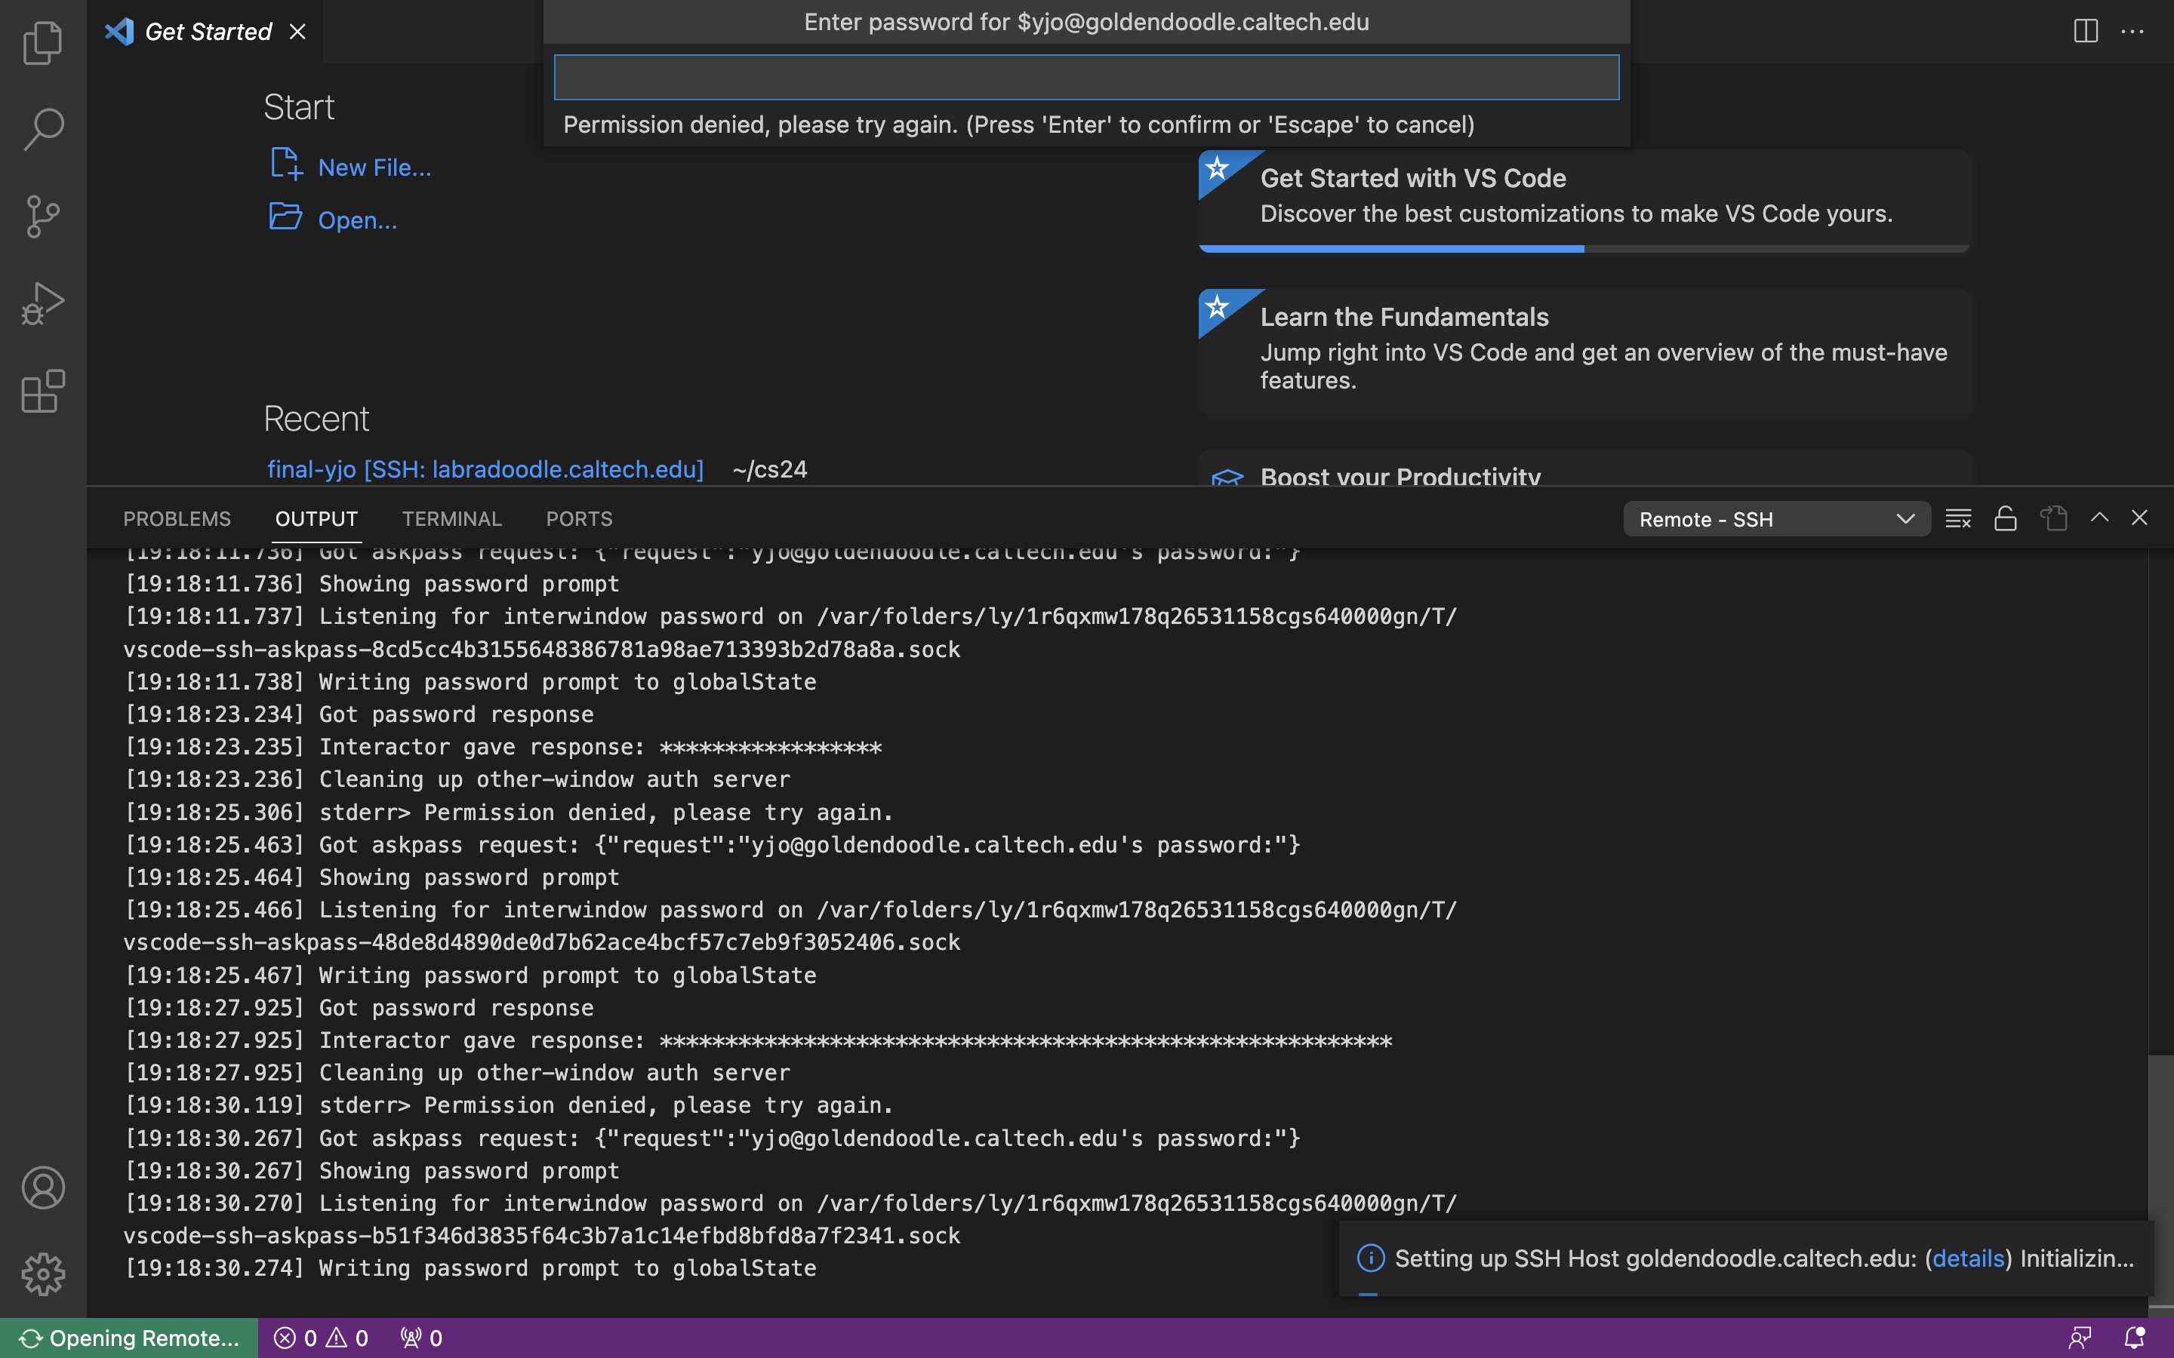2174x1358 pixels.
Task: Open the Accounts menu icon
Action: pos(42,1187)
